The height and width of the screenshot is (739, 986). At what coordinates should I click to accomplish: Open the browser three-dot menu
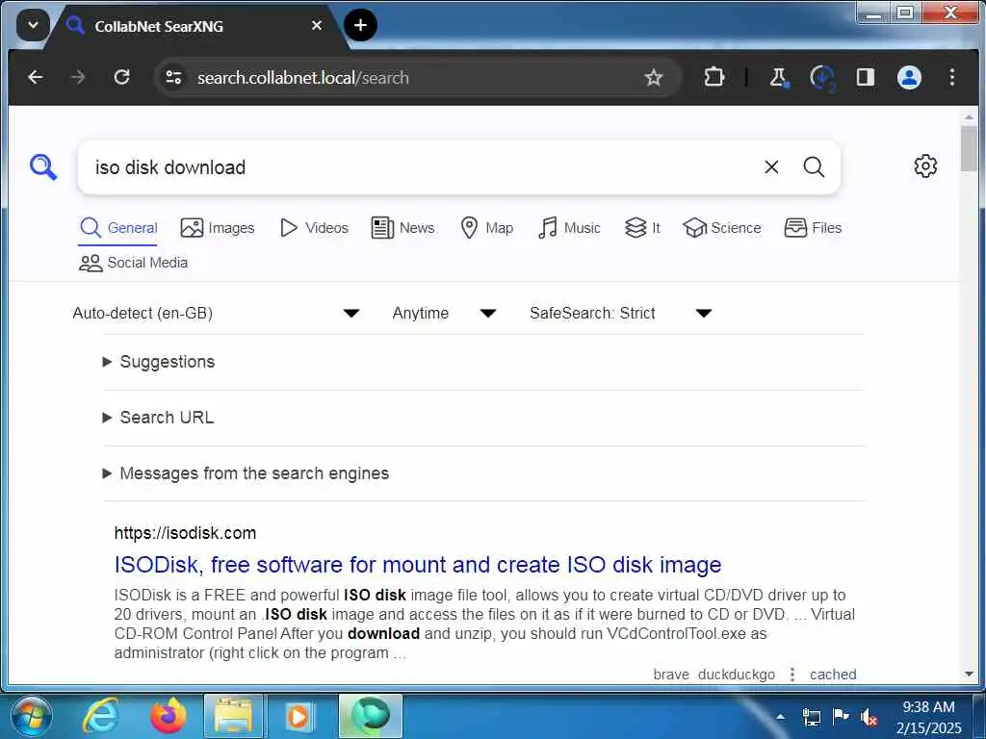[952, 77]
